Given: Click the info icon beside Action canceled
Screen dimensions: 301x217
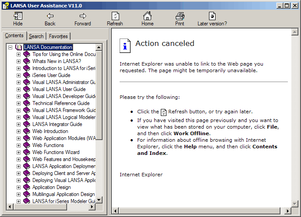Looking at the screenshot, I should point(125,45).
